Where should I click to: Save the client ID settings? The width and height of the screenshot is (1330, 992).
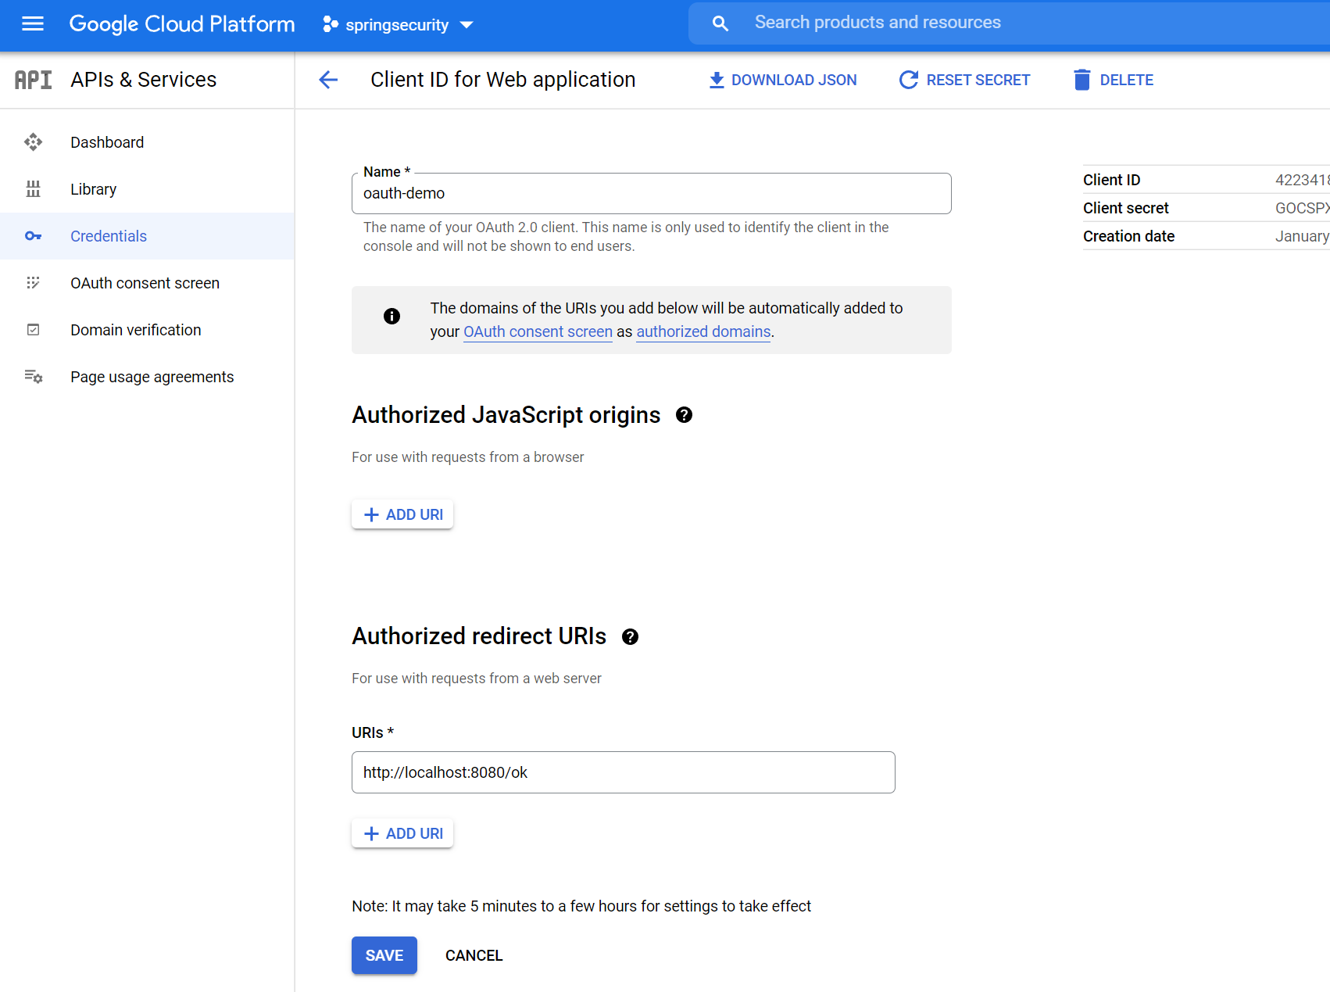pos(384,955)
